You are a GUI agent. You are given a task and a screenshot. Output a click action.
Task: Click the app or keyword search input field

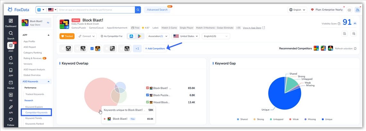coord(96,10)
